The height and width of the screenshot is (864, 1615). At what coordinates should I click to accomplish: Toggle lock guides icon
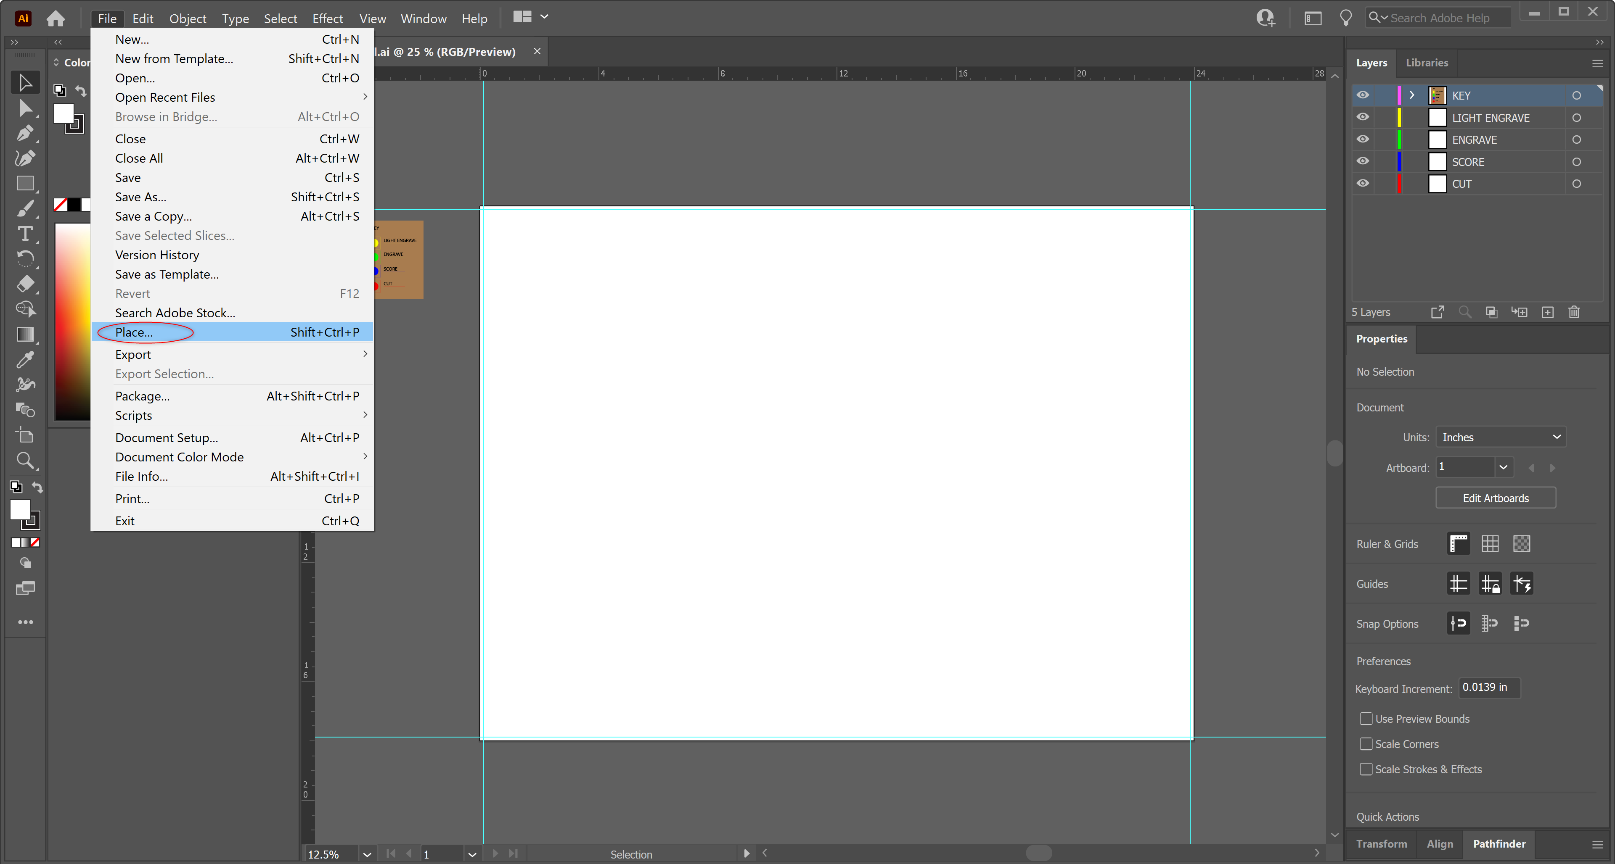[1490, 583]
